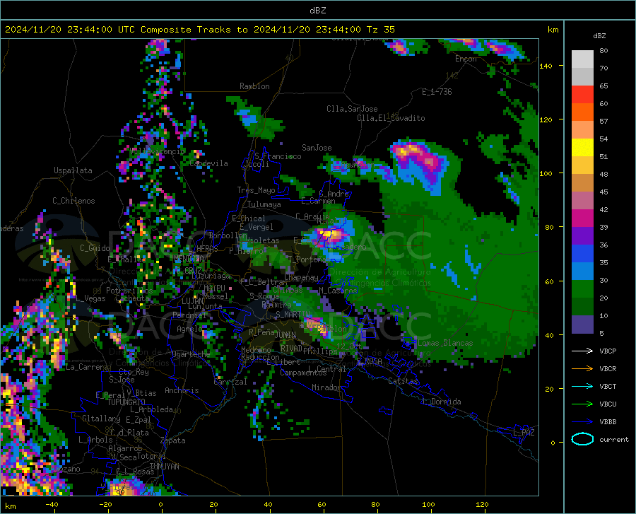Click the Ugarteche map label
Viewport: 636px width, 514px height.
coord(191,354)
